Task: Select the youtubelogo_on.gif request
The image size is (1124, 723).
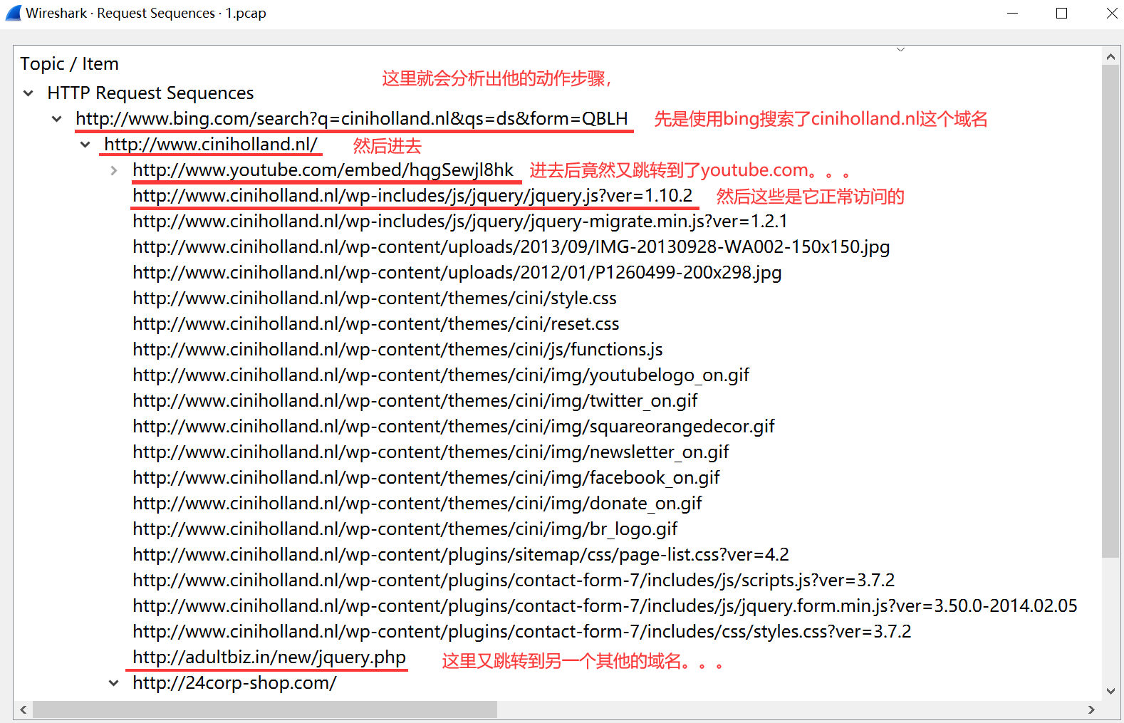Action: point(440,375)
